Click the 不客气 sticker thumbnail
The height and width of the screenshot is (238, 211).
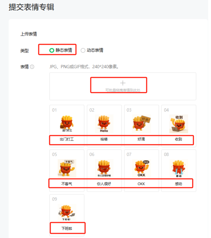[x=67, y=168]
